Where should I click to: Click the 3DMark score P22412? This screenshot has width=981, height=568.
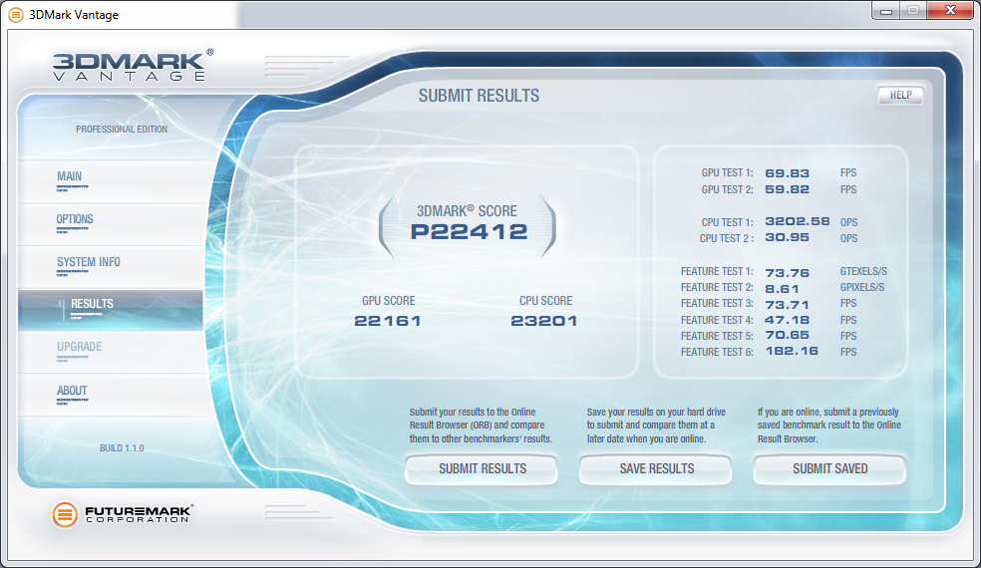(469, 231)
